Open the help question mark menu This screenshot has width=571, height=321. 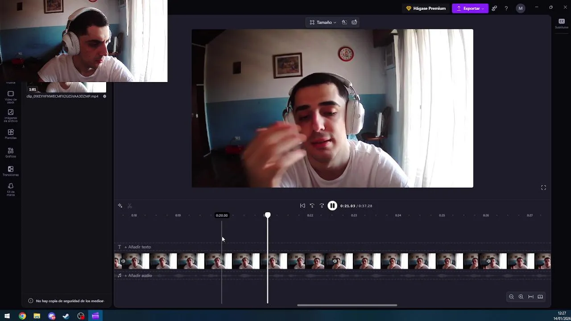pos(506,8)
